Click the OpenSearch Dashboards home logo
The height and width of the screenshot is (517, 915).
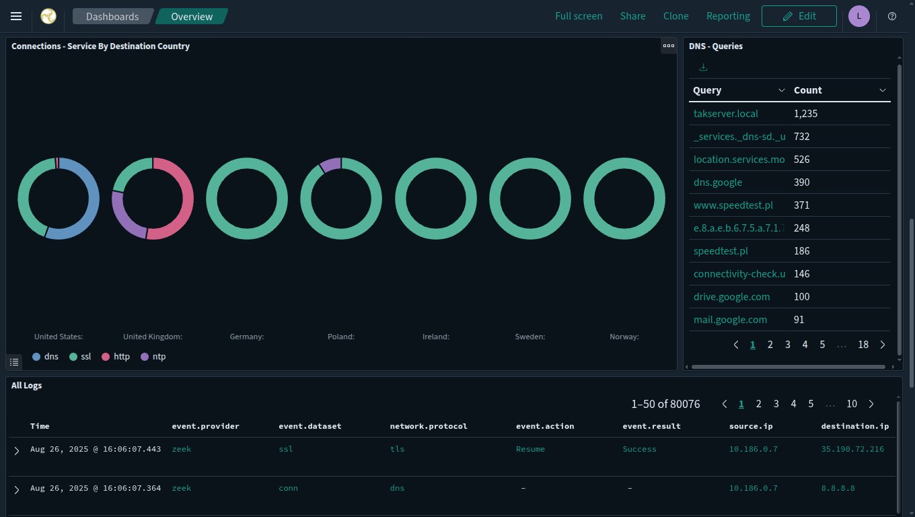pos(48,16)
